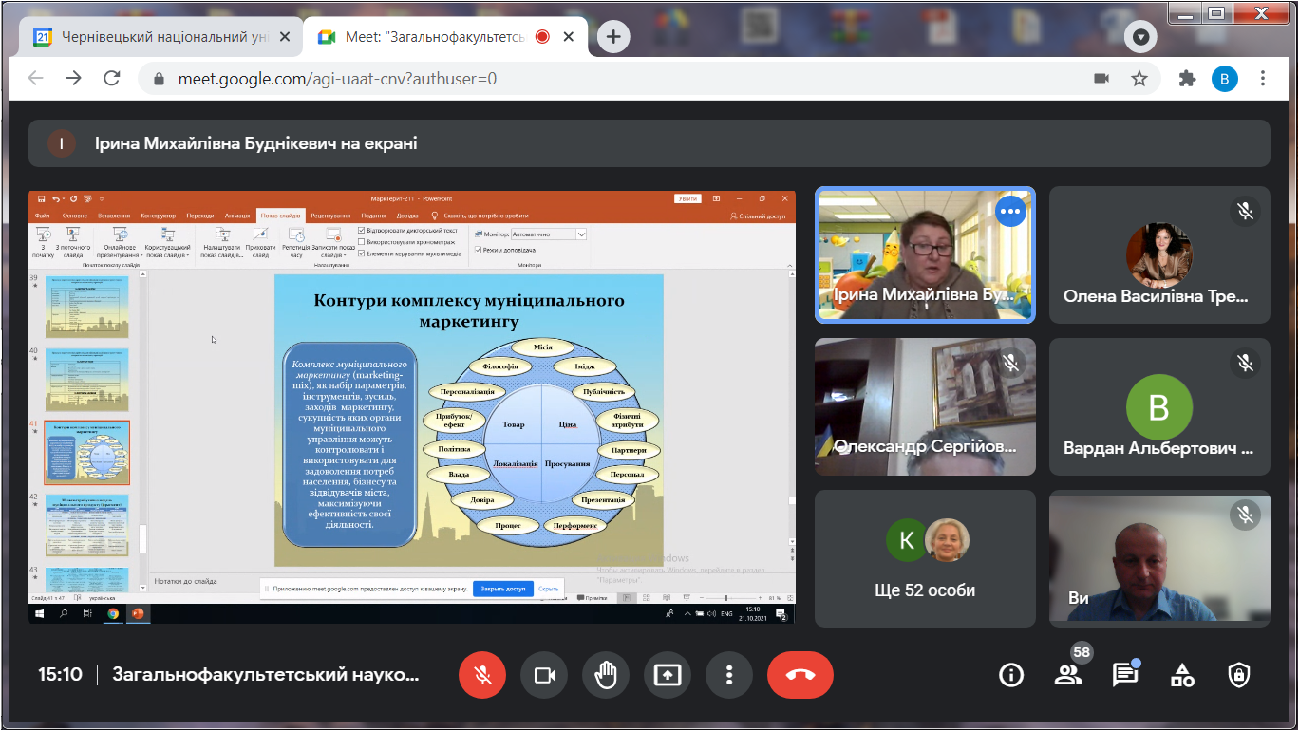
Task: Reload the Meet page
Action: 112,79
